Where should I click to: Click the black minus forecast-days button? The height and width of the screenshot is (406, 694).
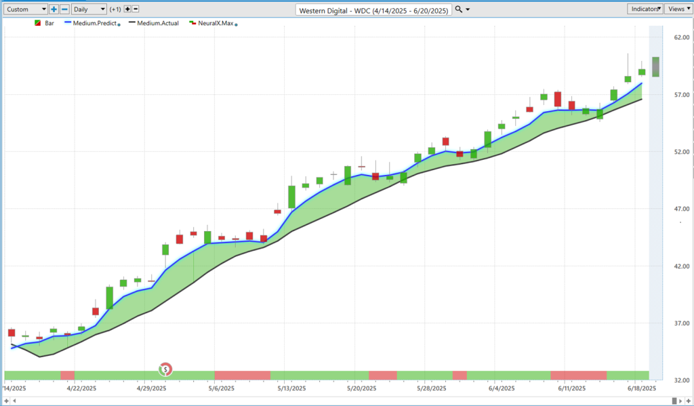[136, 9]
